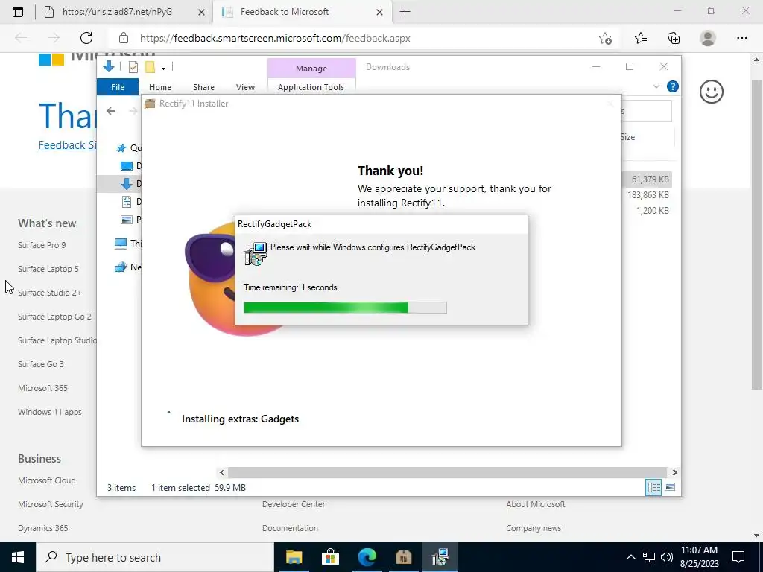Click the smiley feedback face icon
The height and width of the screenshot is (572, 763).
pyautogui.click(x=712, y=92)
